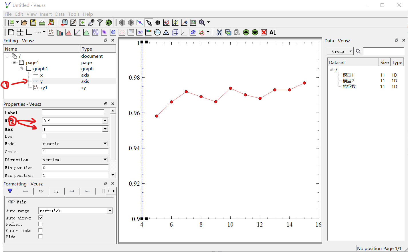Enable the Outer ticks checkbox
The height and width of the screenshot is (252, 408).
41,230
